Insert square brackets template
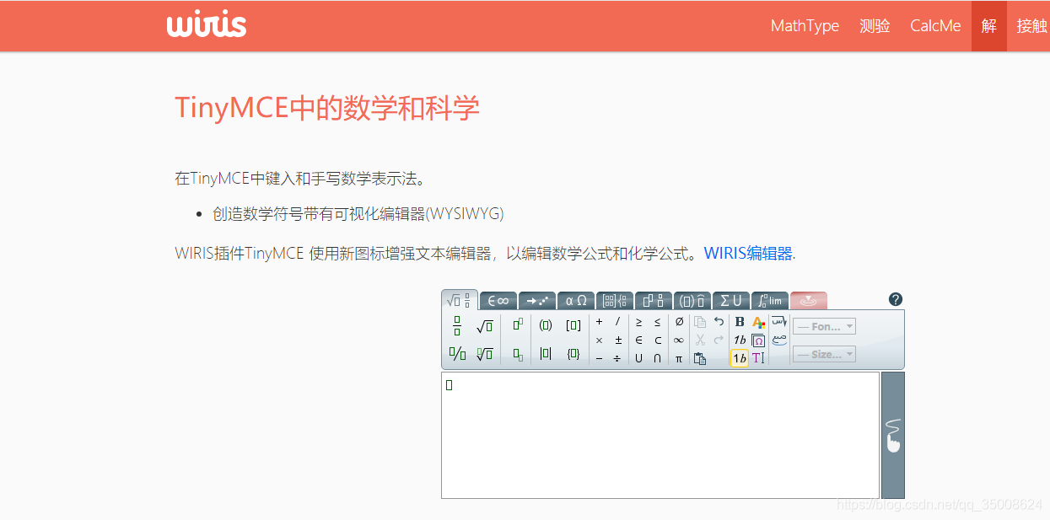Image resolution: width=1050 pixels, height=520 pixels. pos(573,325)
